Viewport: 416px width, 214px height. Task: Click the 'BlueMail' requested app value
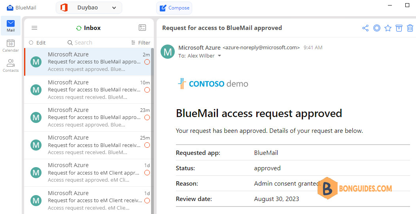pyautogui.click(x=266, y=153)
